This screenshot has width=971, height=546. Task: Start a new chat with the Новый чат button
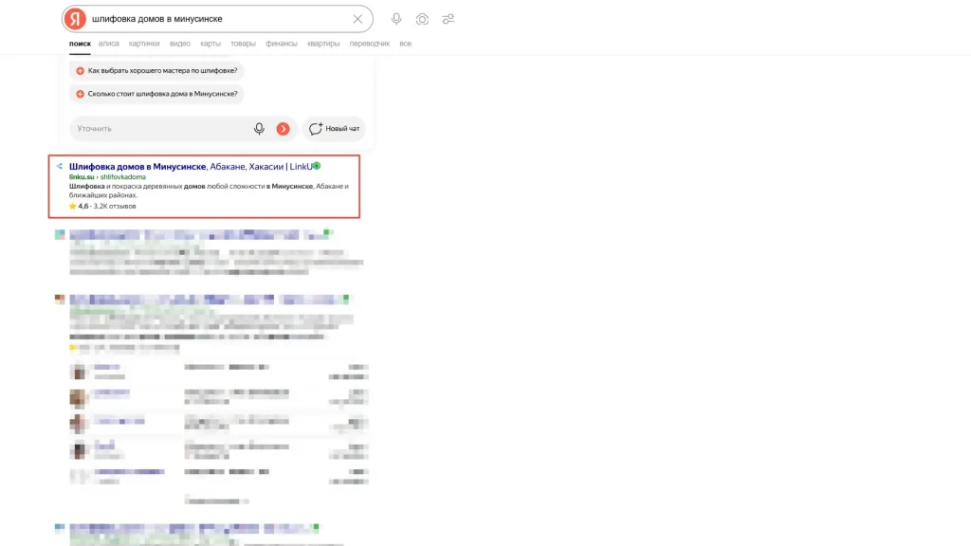click(334, 129)
